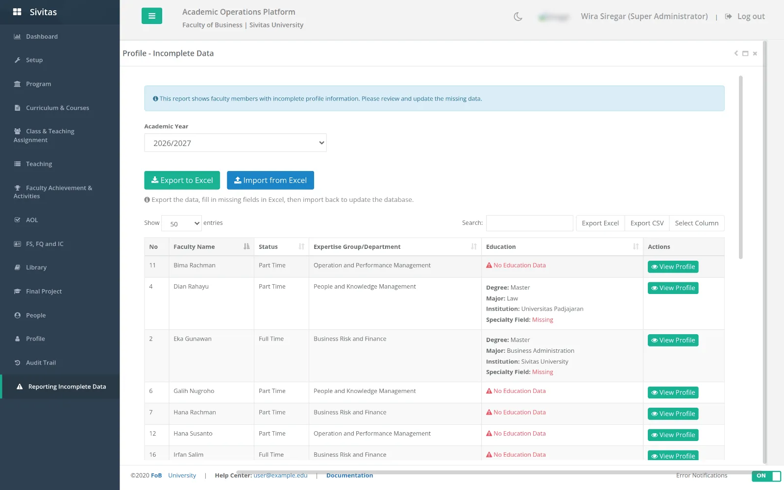Viewport: 784px width, 490px height.
Task: Click Missing Specialty Field for Eka Gunawan
Action: 542,372
